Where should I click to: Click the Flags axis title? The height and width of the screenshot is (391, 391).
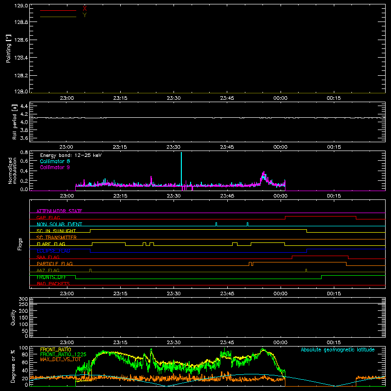20,244
